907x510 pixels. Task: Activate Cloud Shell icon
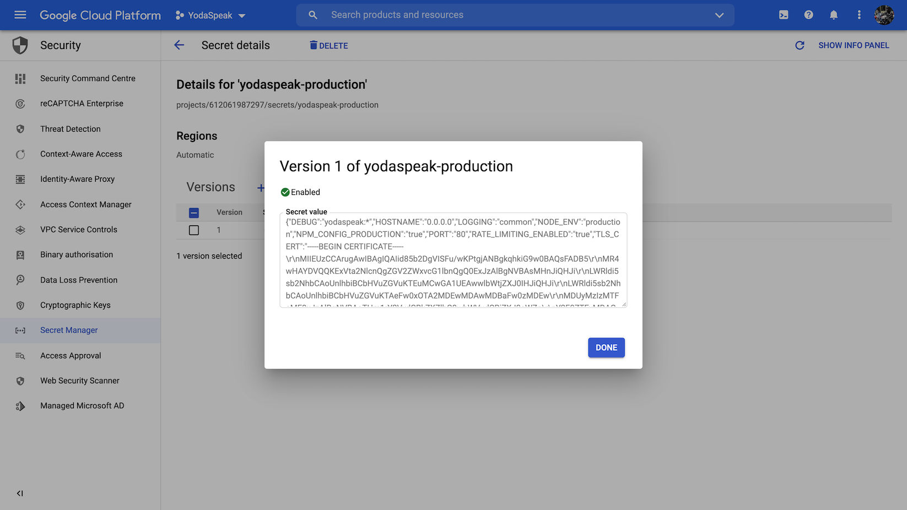[x=784, y=15]
